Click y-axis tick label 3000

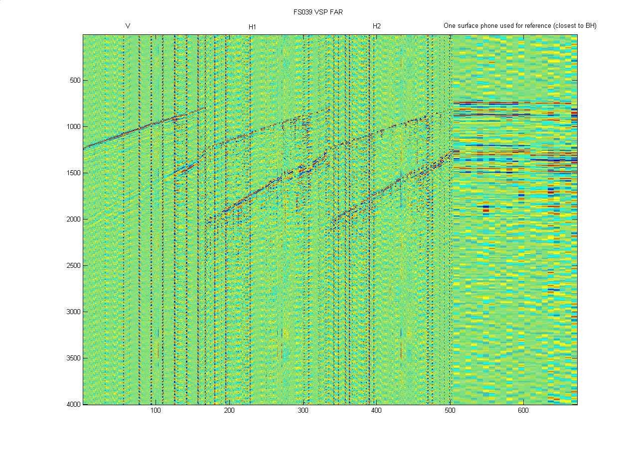click(73, 312)
